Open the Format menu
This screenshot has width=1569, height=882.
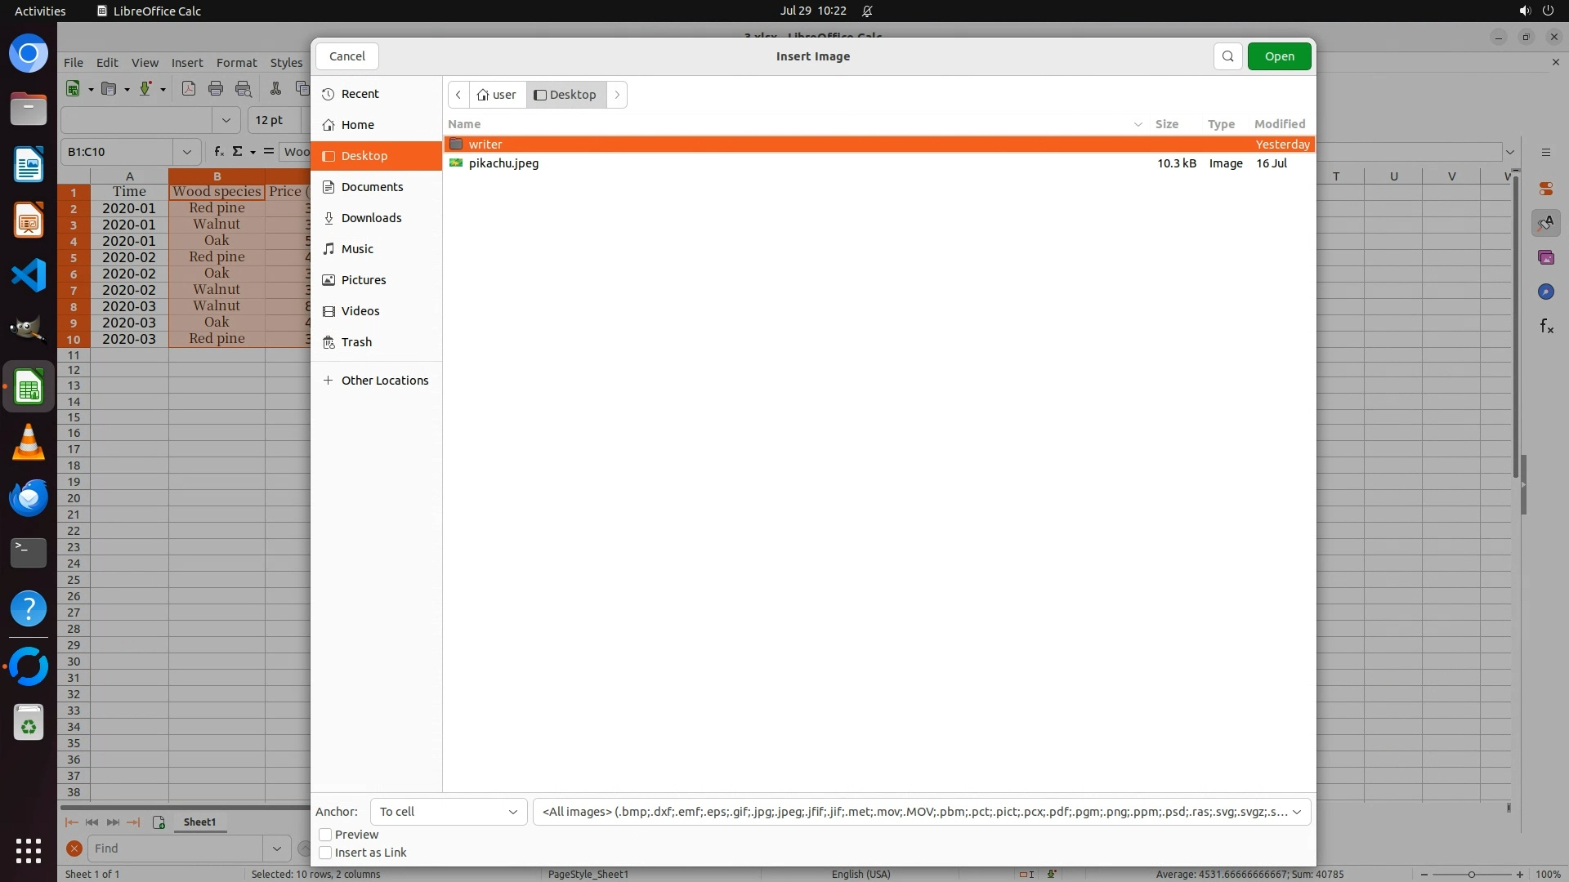click(x=236, y=63)
